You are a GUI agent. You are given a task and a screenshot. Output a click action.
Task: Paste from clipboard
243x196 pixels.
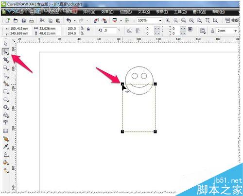point(58,20)
